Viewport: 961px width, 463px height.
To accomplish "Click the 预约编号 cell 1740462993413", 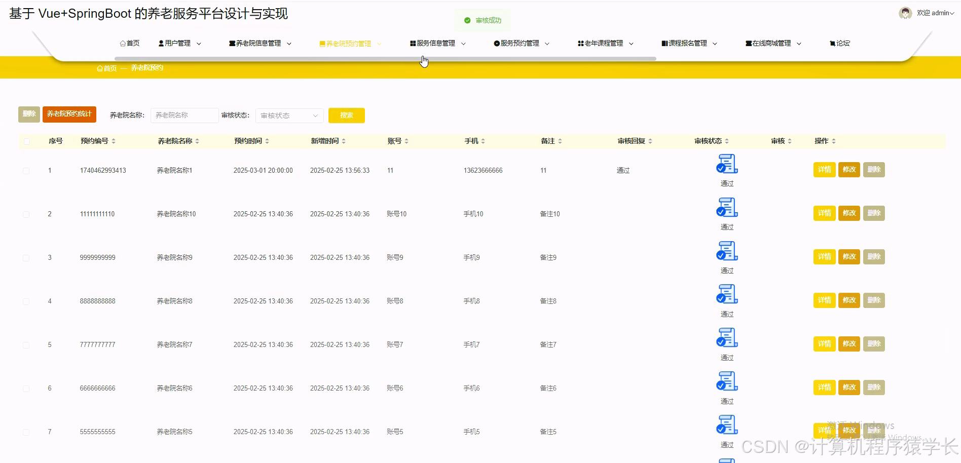I will (103, 171).
